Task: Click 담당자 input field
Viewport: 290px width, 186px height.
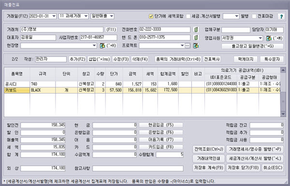Action: click(274, 29)
